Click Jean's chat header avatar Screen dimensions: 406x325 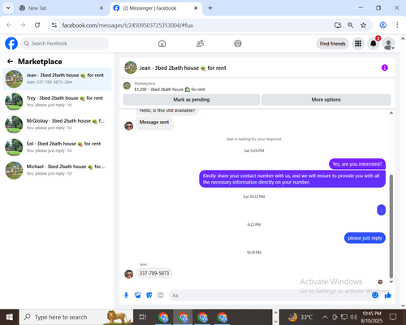tap(131, 67)
